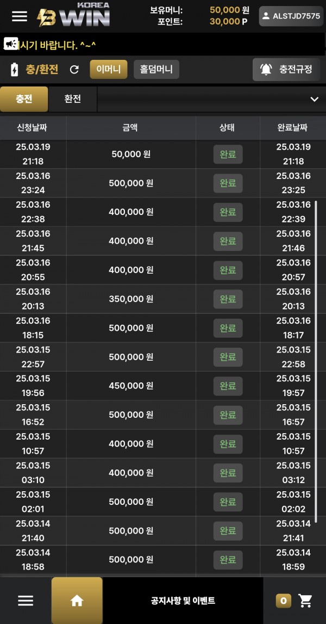Screen dimensions: 326x624
Task: Open the top hamburger menu
Action: [x=20, y=16]
